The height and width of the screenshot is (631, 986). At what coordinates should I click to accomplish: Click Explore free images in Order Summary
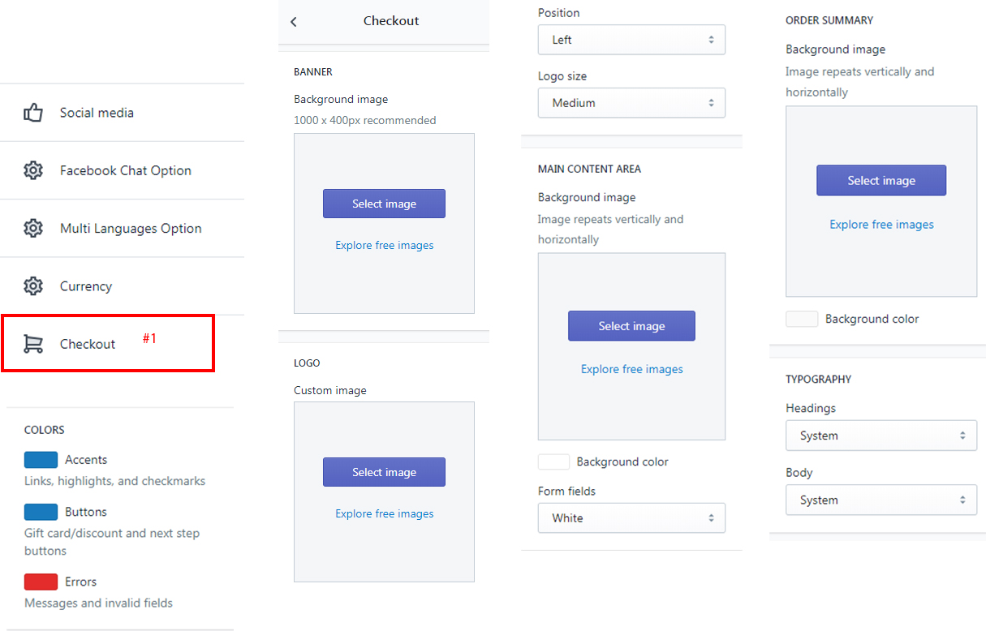881,225
